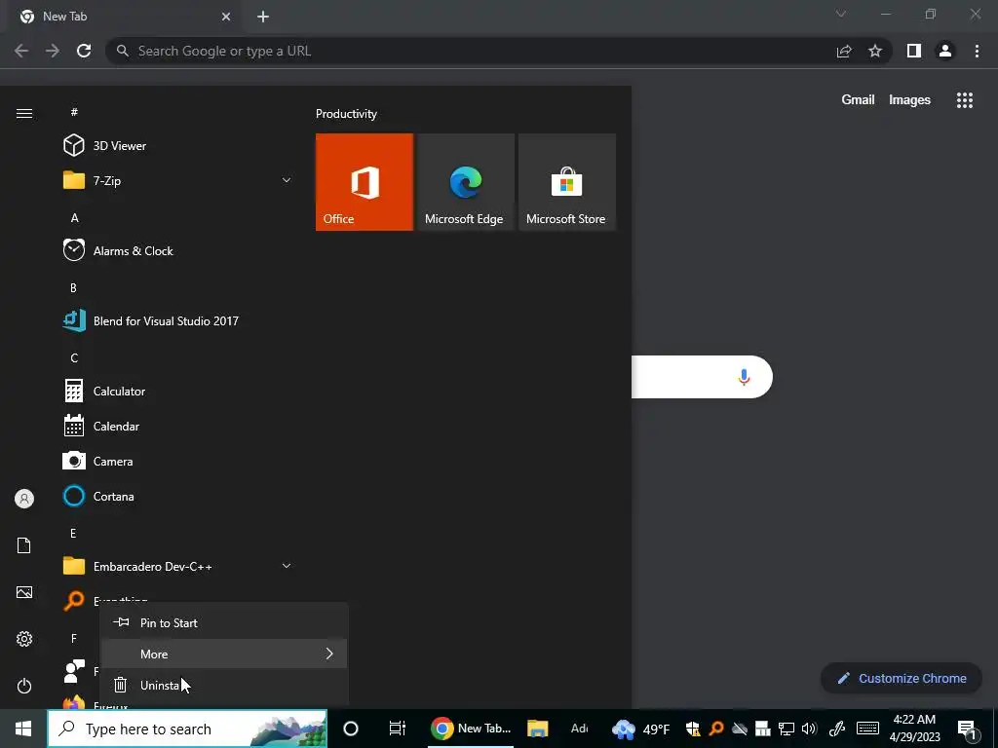Open Blend for Visual Studio 2017
The height and width of the screenshot is (748, 998).
[x=178, y=320]
